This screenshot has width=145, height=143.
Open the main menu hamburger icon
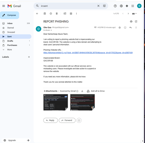[3, 6]
